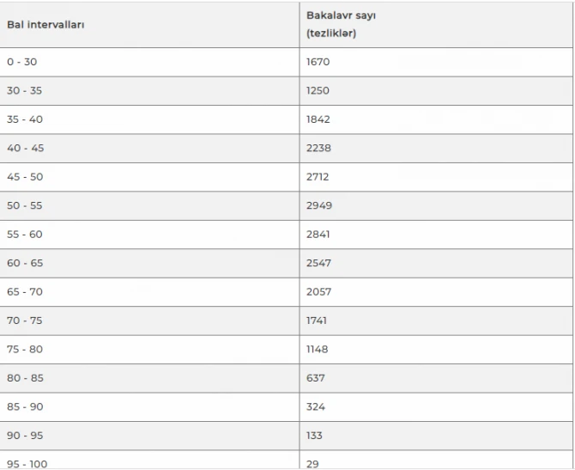Select the 75 - 80 interval cell
The image size is (575, 470).
point(149,349)
